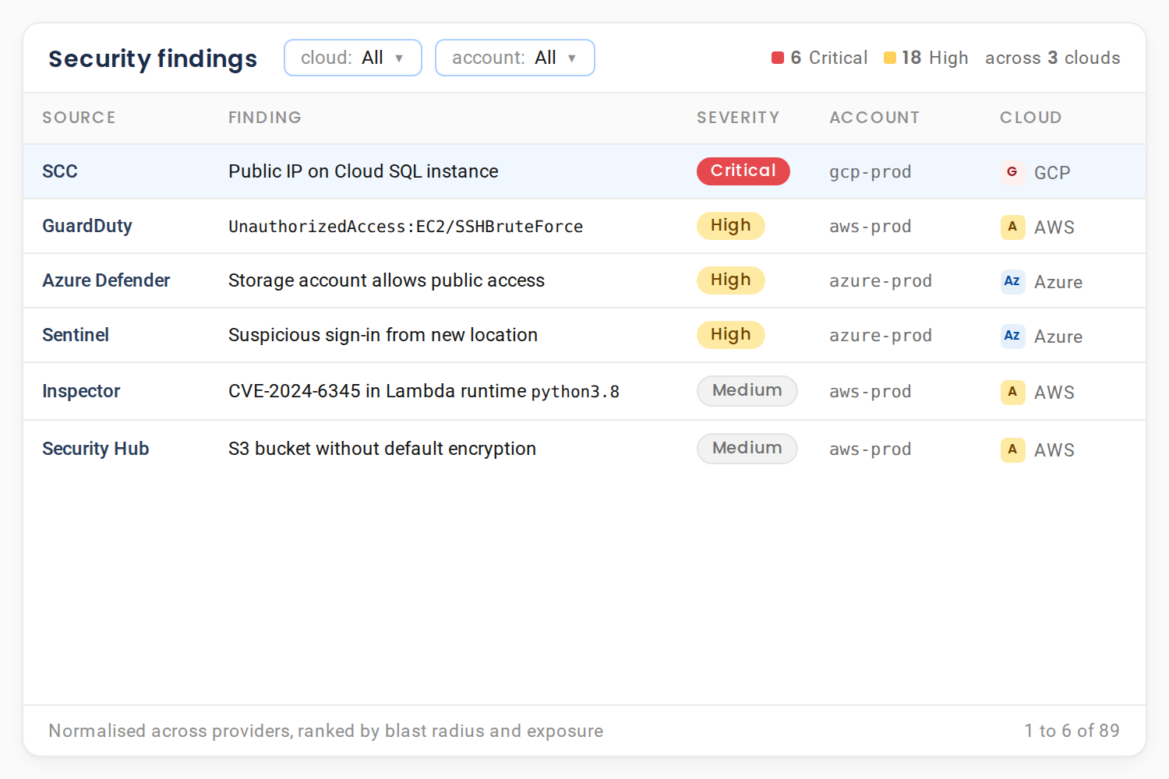Sort by the SEVERITY column header
Image resolution: width=1169 pixels, height=779 pixels.
point(738,118)
